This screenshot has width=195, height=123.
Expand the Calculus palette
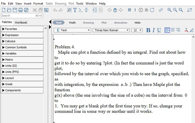click(x=22, y=41)
